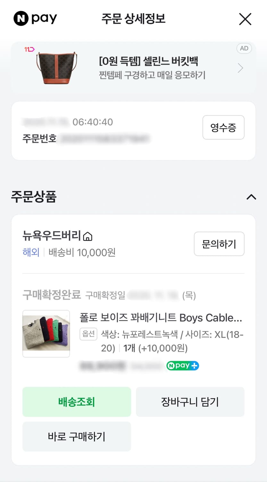Viewport: 267px width, 482px height.
Task: Open ad banner via right chevron arrow
Action: coord(240,68)
